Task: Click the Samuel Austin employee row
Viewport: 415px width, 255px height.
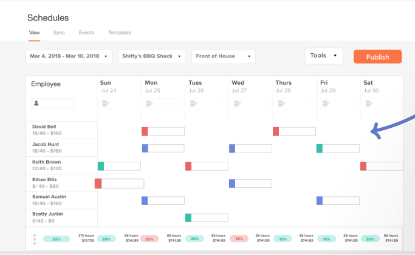Action: pyautogui.click(x=61, y=200)
